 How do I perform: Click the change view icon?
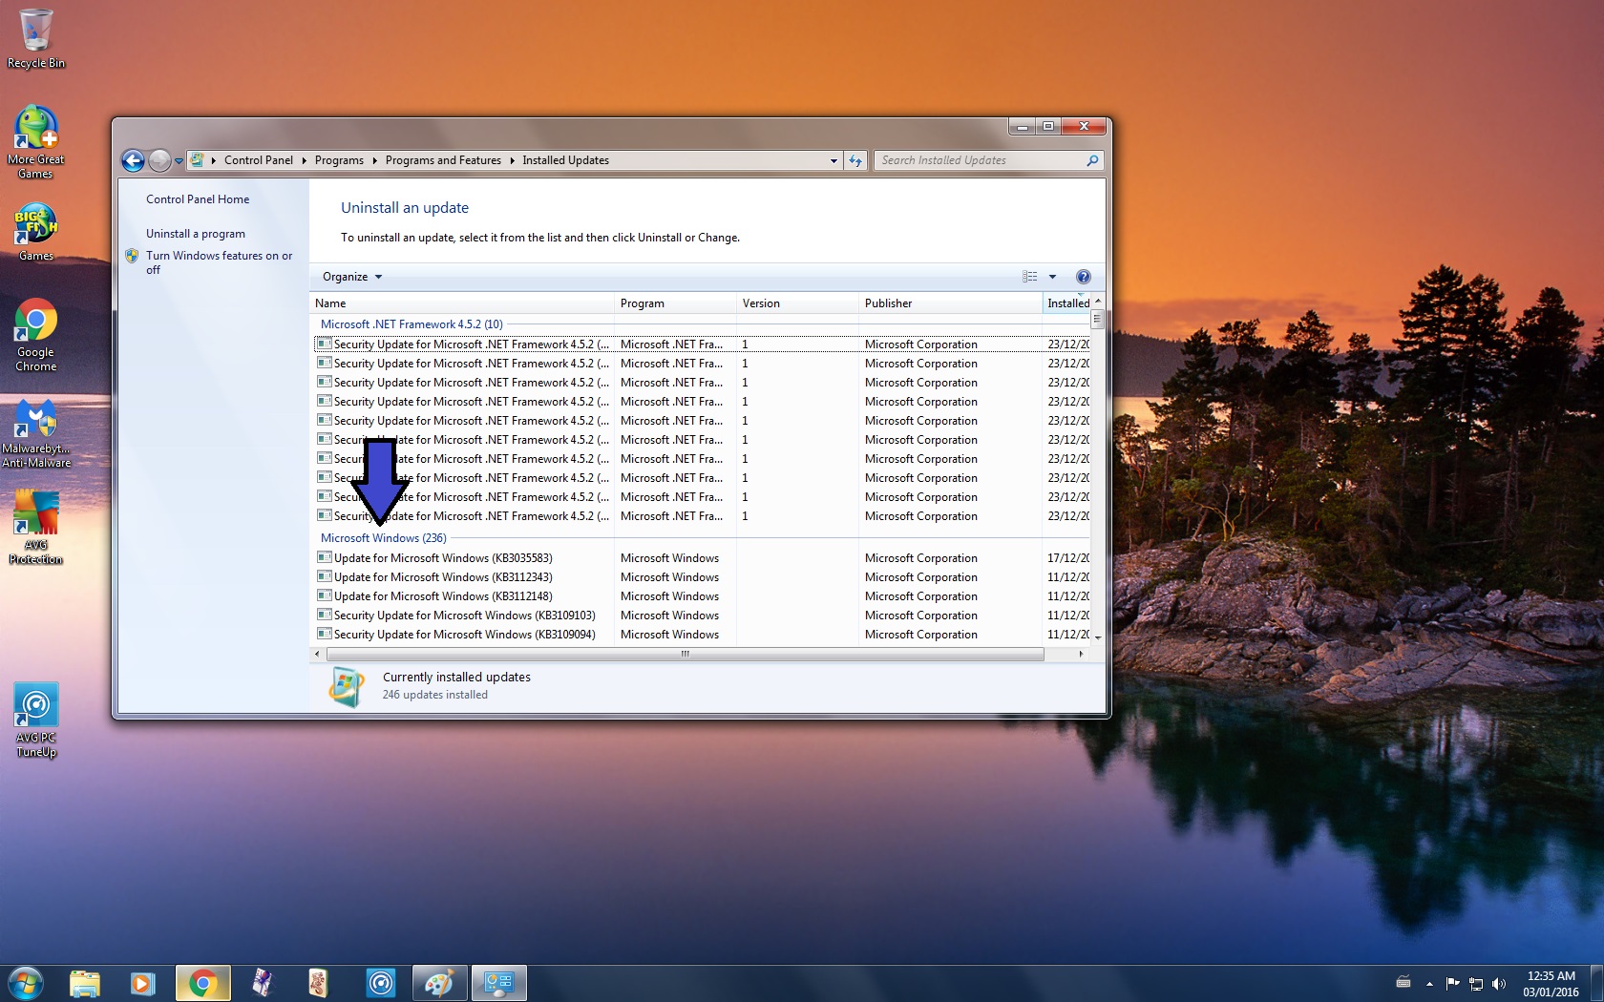(x=1030, y=277)
